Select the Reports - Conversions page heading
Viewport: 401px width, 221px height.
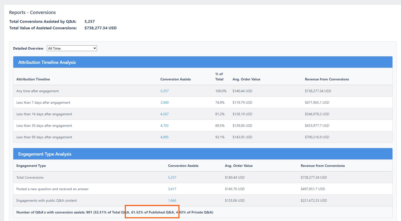pyautogui.click(x=32, y=13)
